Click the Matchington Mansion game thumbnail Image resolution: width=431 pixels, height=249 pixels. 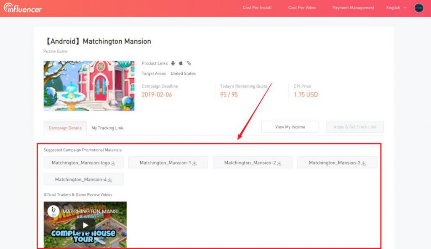89,86
